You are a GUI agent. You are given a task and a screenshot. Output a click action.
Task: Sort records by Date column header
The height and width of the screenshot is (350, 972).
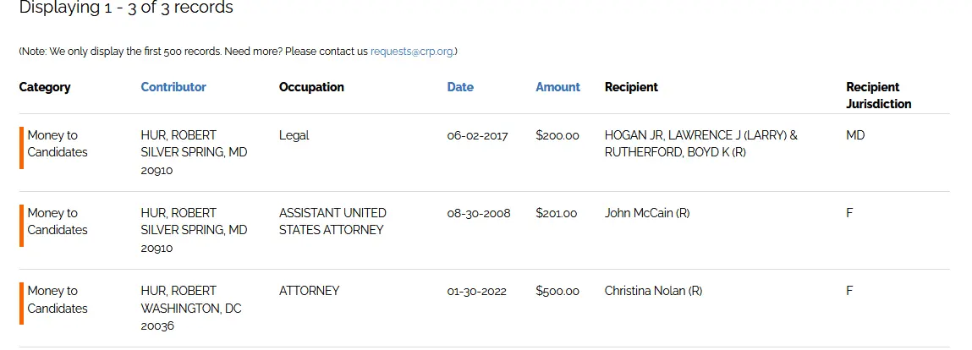[x=460, y=87]
